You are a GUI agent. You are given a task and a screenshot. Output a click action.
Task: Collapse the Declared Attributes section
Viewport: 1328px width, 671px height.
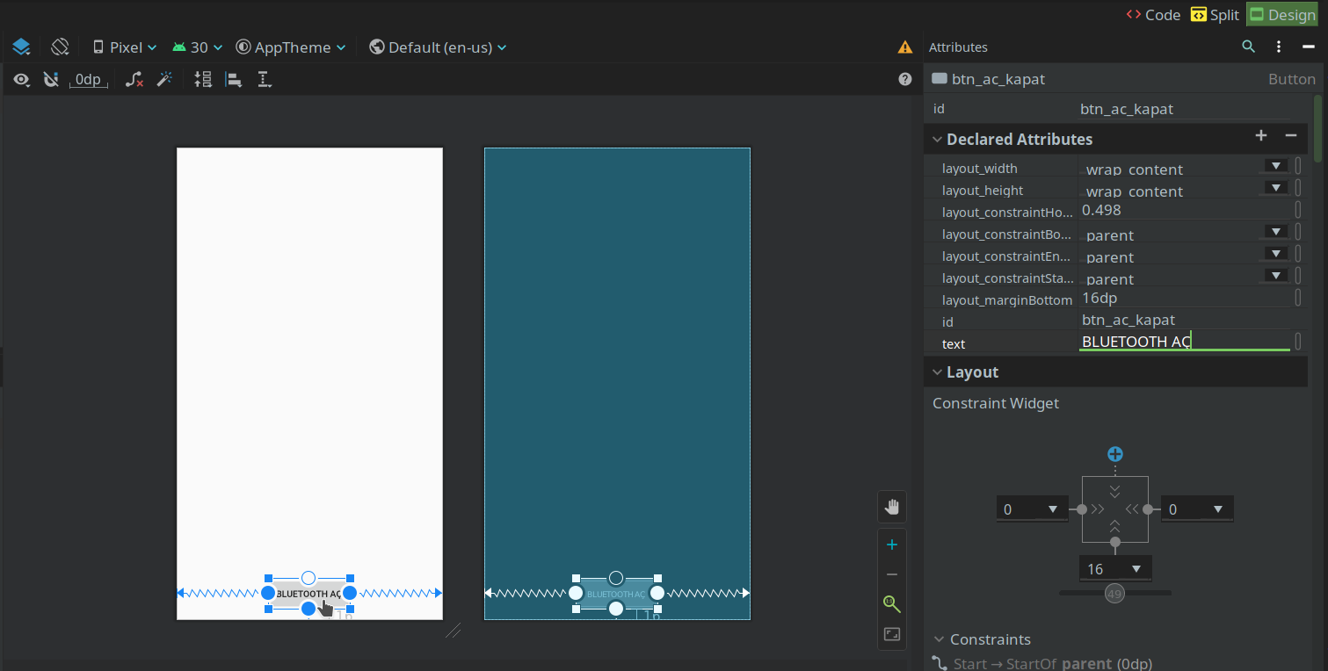(x=937, y=139)
